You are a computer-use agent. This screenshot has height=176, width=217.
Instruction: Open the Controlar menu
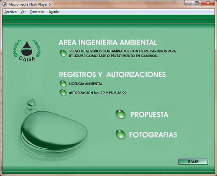(37, 12)
